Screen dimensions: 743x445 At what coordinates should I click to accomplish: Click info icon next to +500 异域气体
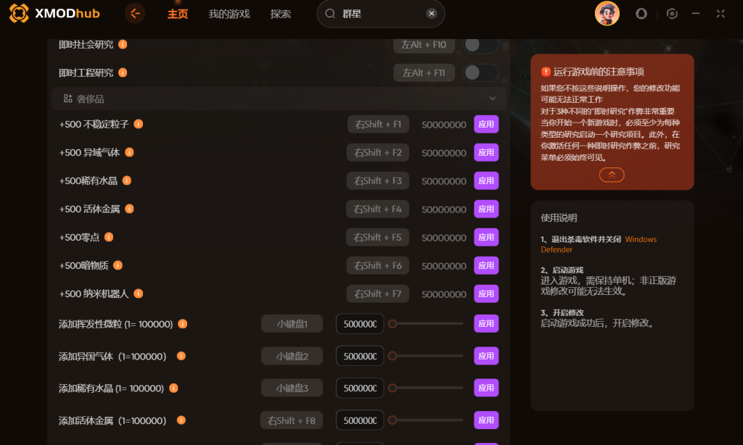click(129, 152)
